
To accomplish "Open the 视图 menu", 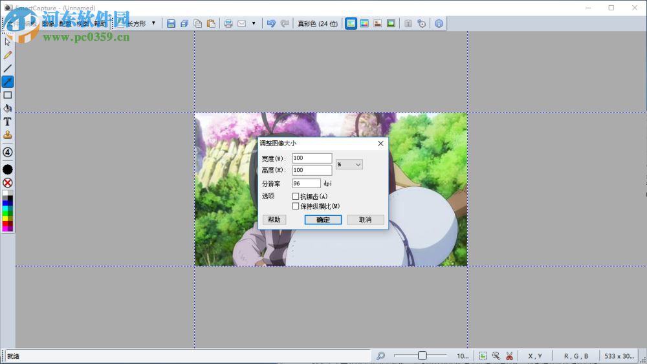I will coord(83,23).
